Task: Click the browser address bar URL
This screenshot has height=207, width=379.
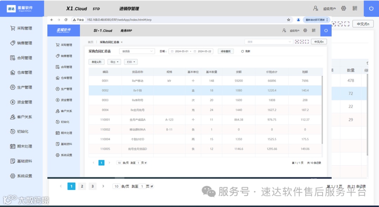Action: 119,20
